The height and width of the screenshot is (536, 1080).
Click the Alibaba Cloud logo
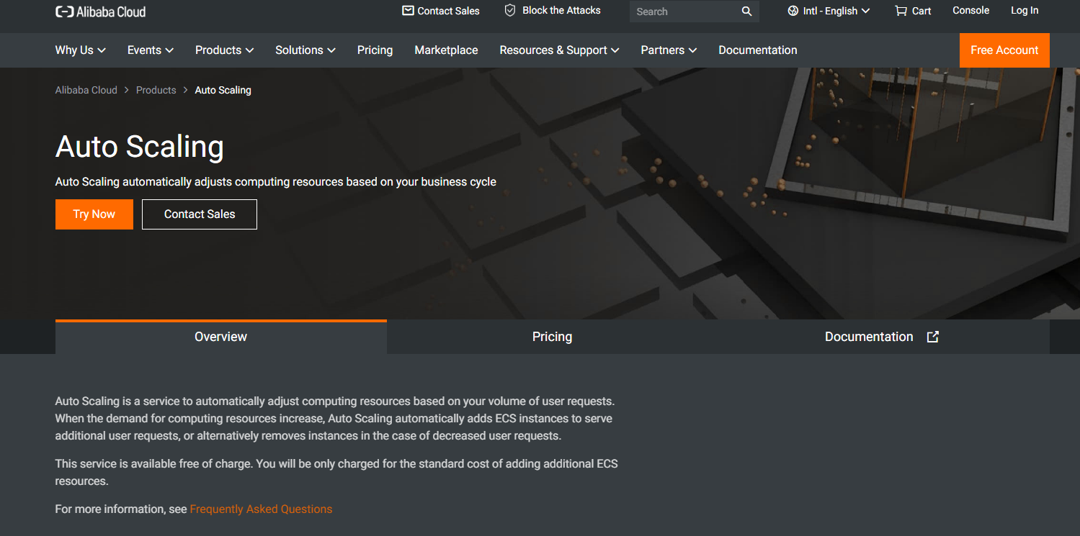point(100,12)
